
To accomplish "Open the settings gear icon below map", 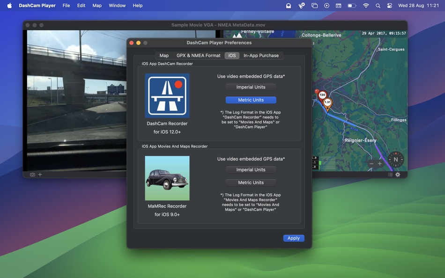I will point(398,175).
